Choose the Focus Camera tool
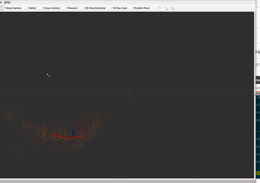Image resolution: width=260 pixels, height=183 pixels. (x=51, y=8)
